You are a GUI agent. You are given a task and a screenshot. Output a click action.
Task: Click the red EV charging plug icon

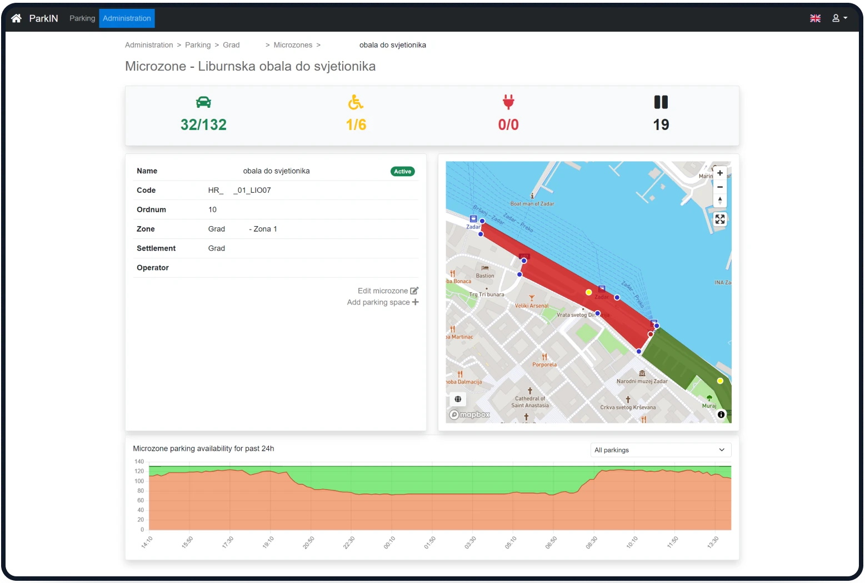[508, 102]
